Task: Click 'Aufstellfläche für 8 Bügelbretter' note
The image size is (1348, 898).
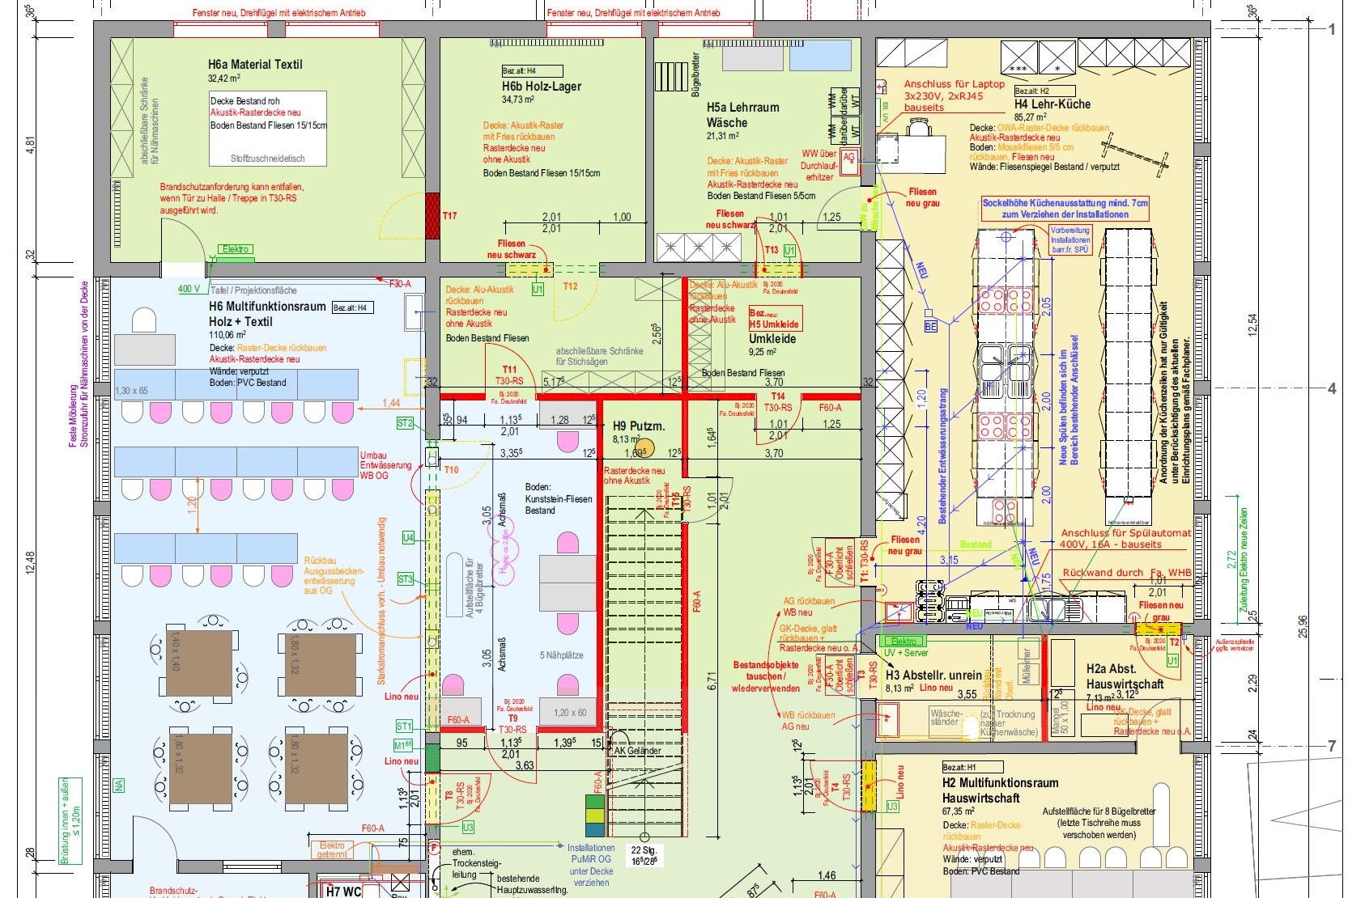Action: (x=1099, y=823)
